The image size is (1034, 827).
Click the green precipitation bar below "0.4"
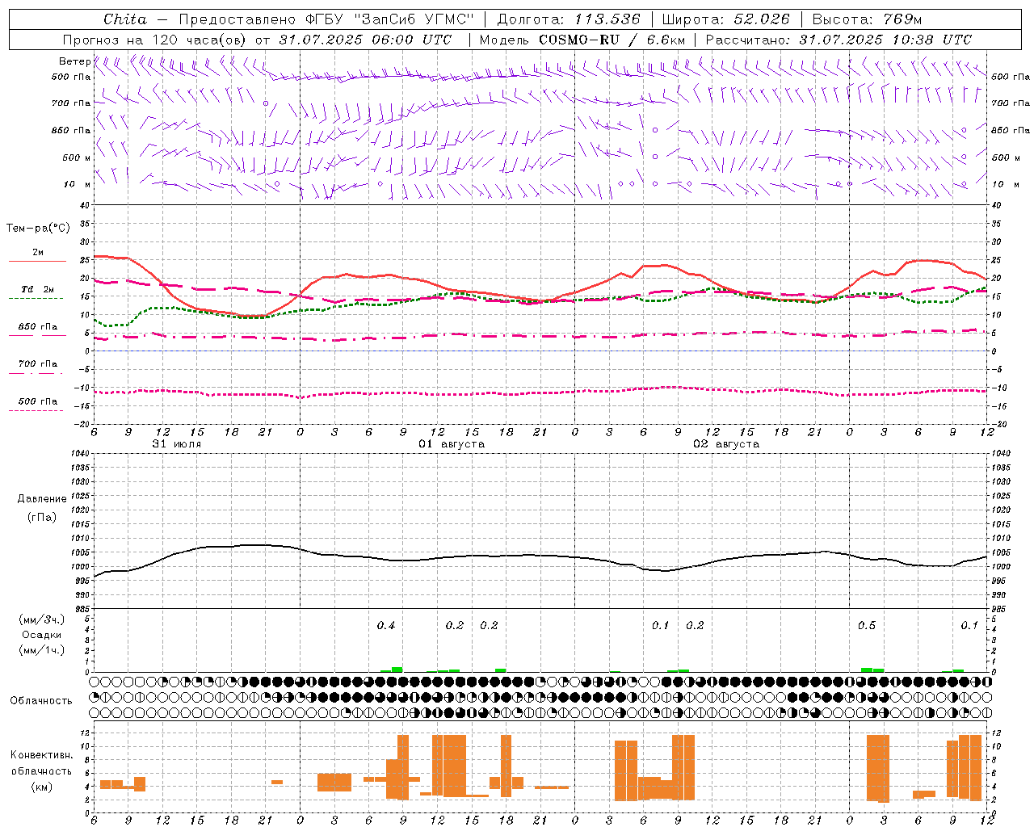point(397,669)
